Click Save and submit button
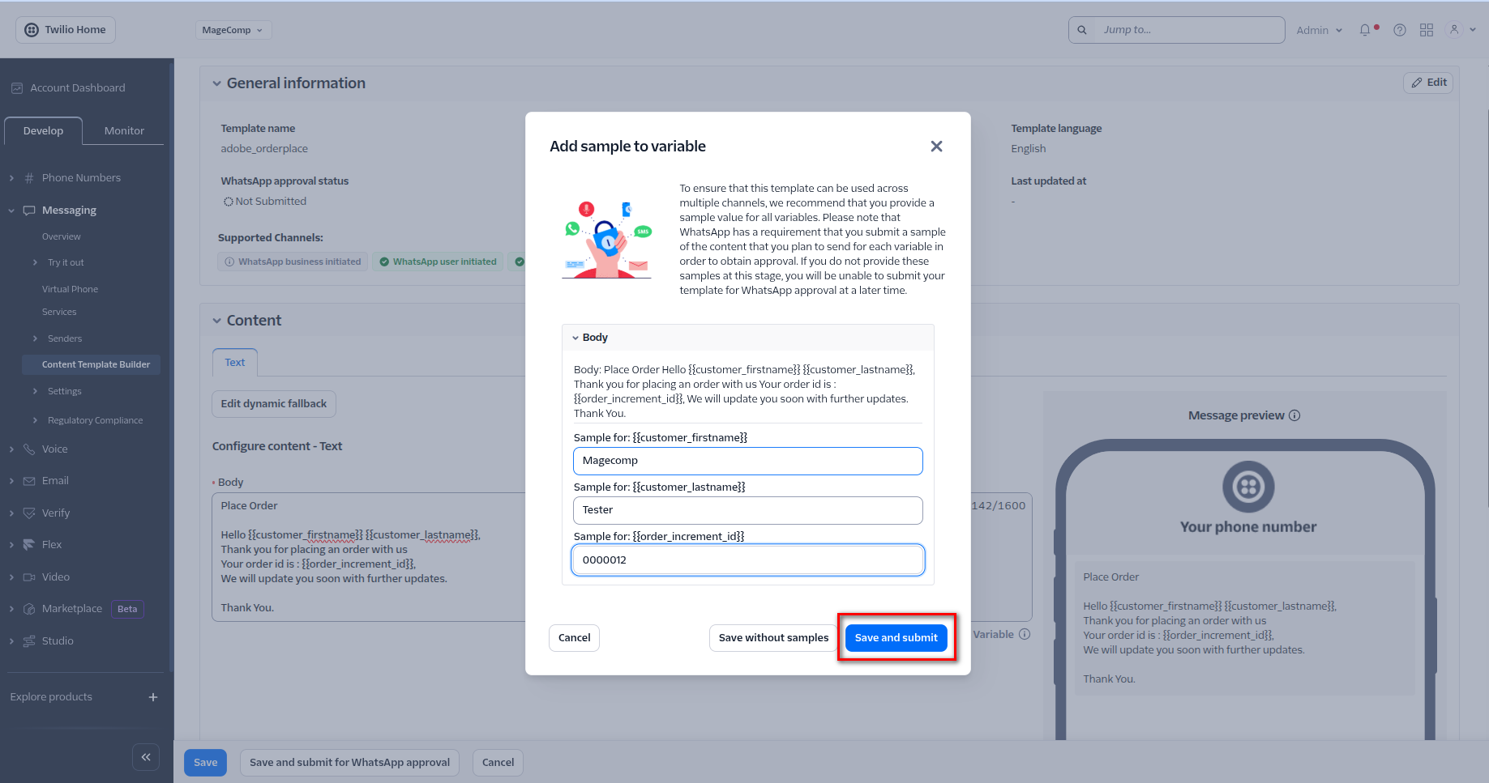Screen dimensions: 1489x783 click(x=896, y=638)
